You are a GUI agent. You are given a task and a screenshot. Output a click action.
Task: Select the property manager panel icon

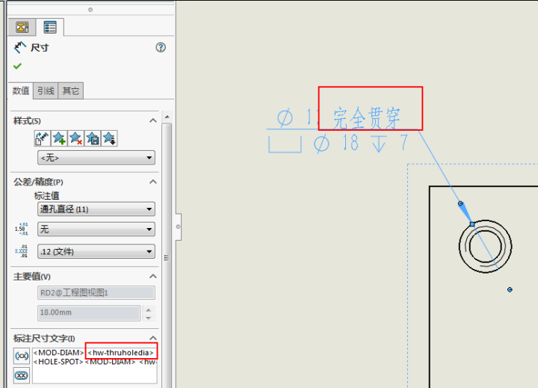(x=50, y=28)
